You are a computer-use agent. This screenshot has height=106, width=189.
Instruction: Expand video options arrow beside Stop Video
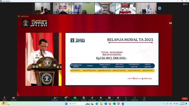point(17,98)
